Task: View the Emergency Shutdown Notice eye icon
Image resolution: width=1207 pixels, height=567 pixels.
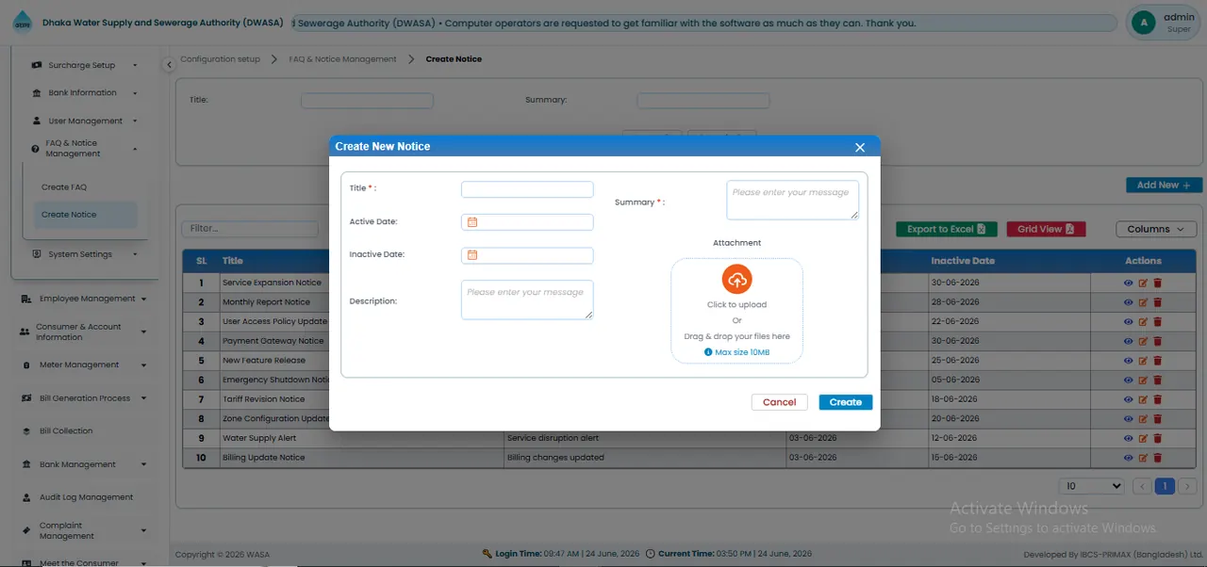Action: tap(1129, 381)
